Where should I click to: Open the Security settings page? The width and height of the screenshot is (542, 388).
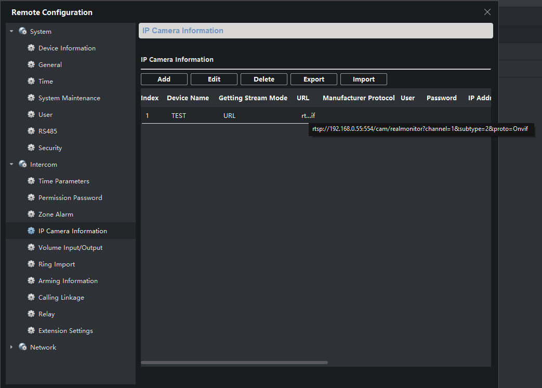click(x=50, y=148)
